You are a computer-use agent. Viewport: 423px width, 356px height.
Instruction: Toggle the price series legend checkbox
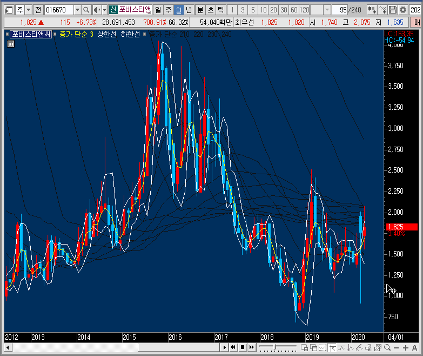click(x=8, y=34)
